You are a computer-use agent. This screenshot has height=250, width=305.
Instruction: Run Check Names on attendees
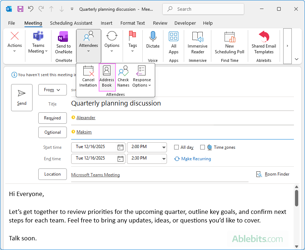pyautogui.click(x=123, y=77)
